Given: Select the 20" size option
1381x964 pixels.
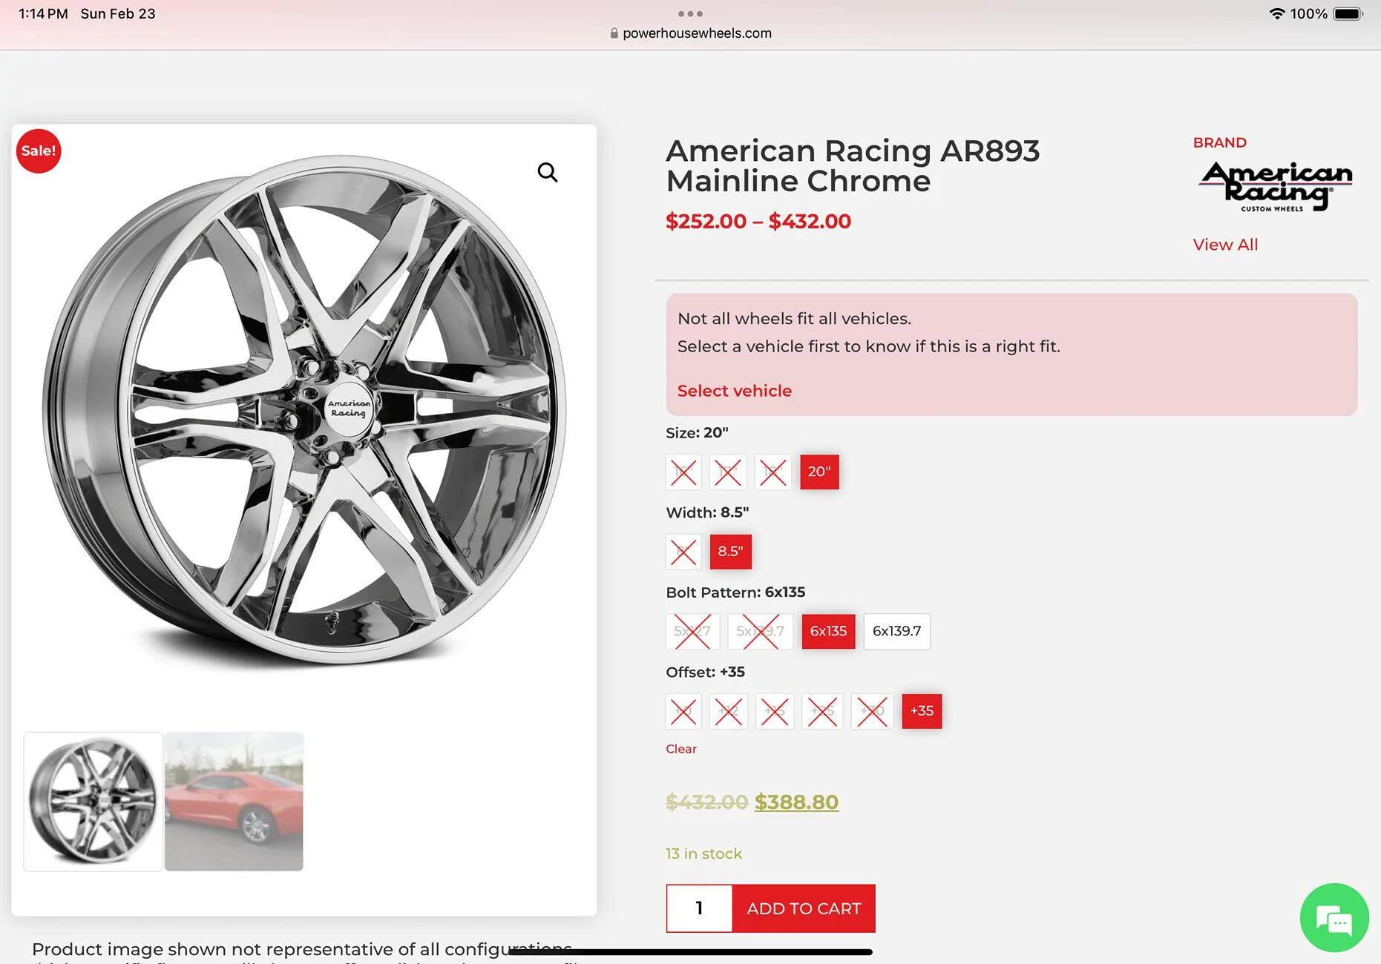Looking at the screenshot, I should pos(819,472).
